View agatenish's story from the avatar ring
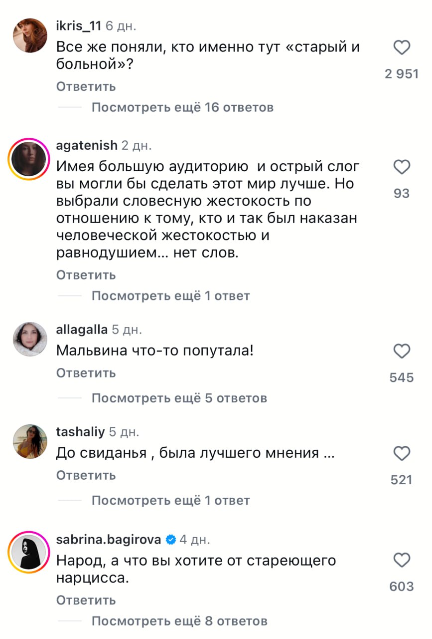 tap(29, 160)
